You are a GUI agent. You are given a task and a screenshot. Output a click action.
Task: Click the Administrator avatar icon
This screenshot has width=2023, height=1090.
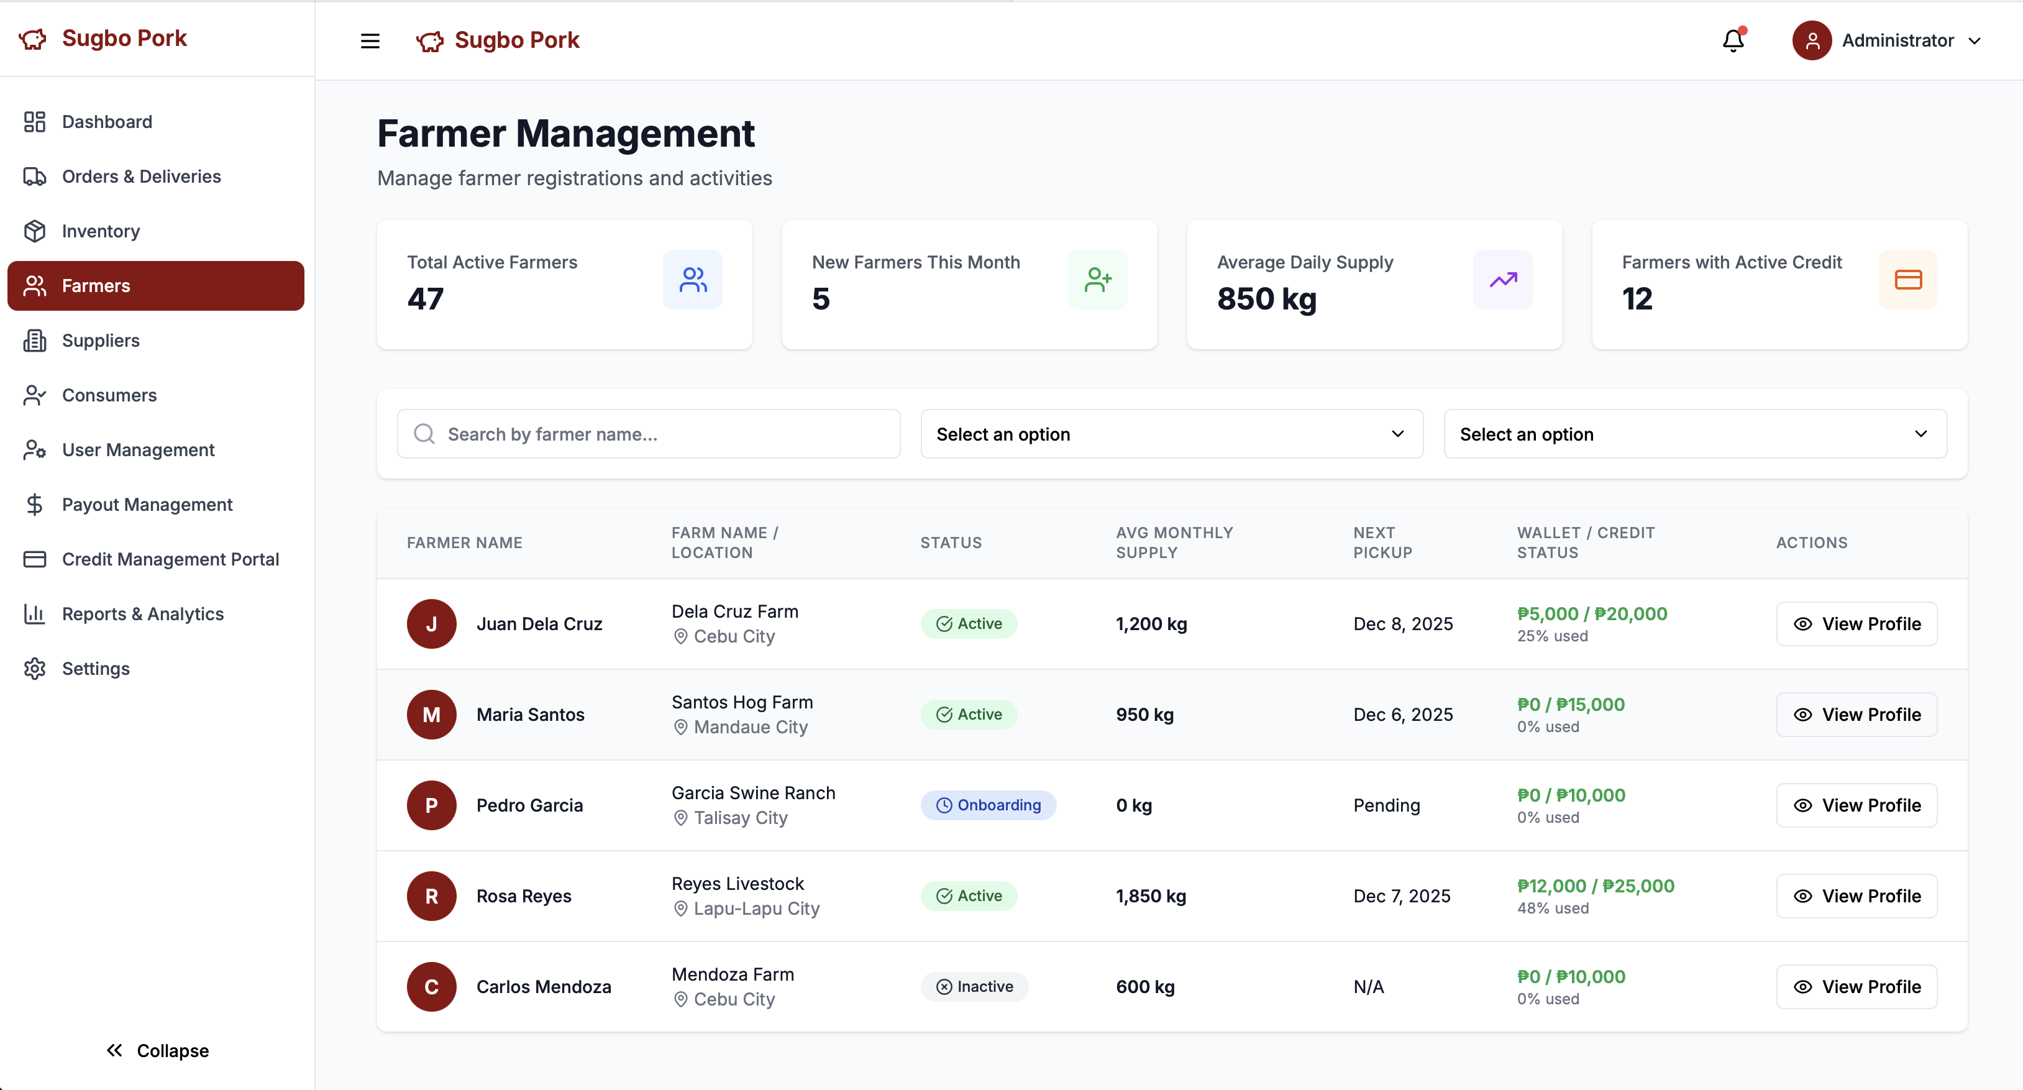[x=1812, y=40]
